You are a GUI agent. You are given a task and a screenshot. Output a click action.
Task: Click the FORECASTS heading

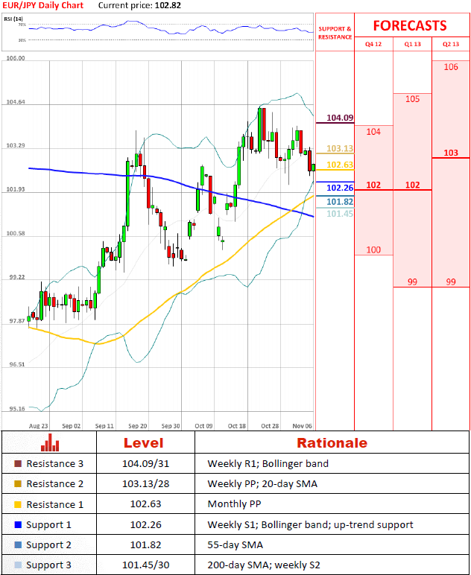tap(410, 25)
